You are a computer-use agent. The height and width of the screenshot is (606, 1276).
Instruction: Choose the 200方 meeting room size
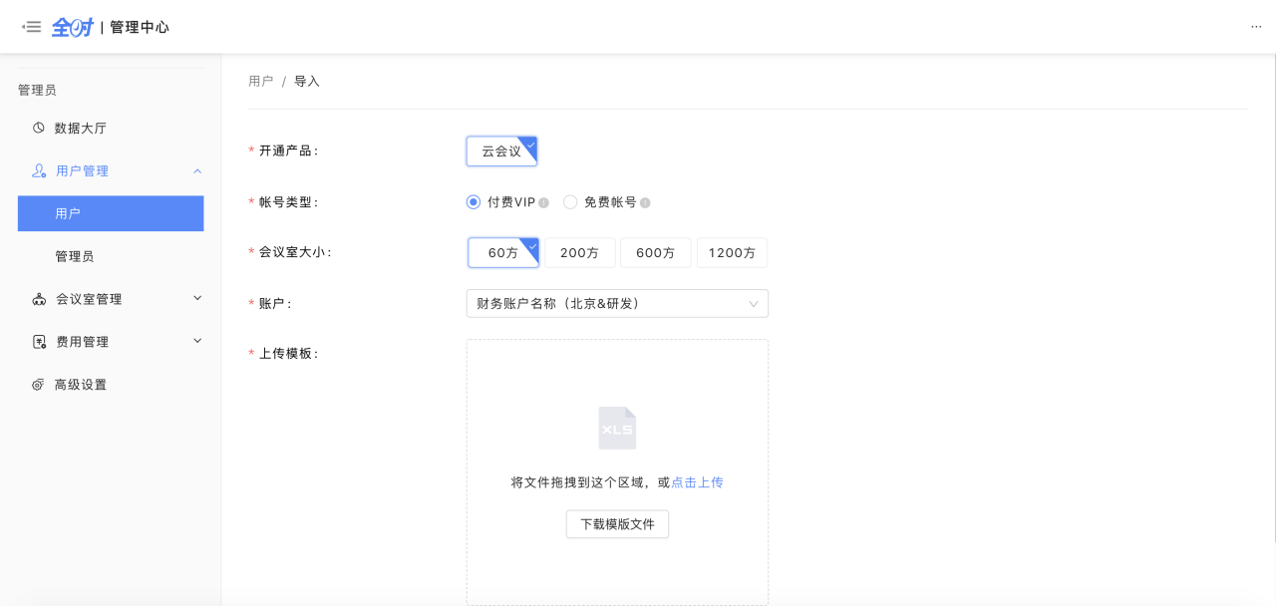pyautogui.click(x=580, y=253)
